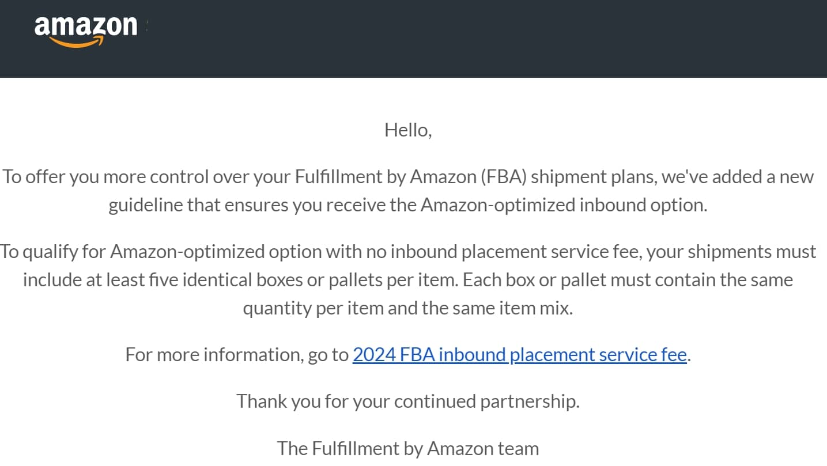Click the "Hello," greeting text
The width and height of the screenshot is (827, 466).
pyautogui.click(x=408, y=130)
